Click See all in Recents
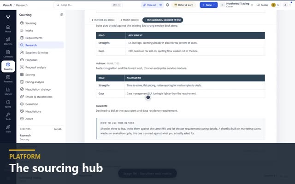Viewport: 295px width, 184px height. click(x=58, y=129)
